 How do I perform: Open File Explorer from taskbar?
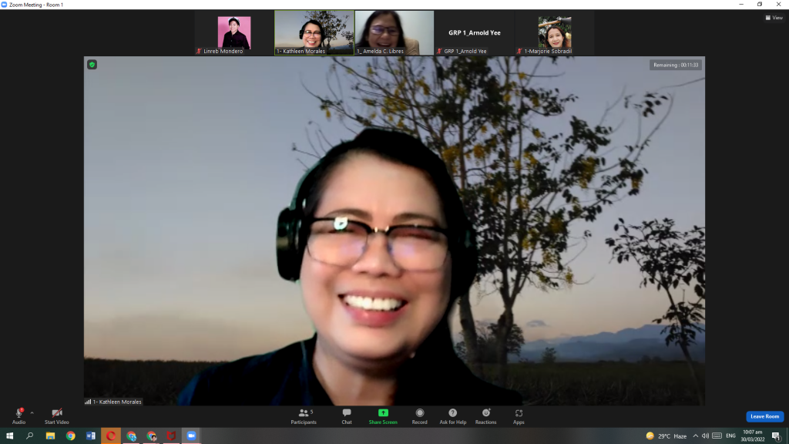(x=50, y=436)
